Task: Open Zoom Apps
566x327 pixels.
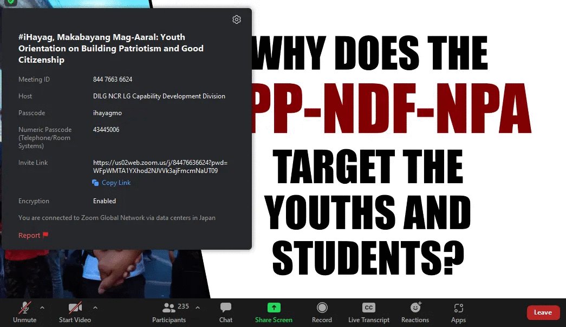Action: (x=458, y=312)
